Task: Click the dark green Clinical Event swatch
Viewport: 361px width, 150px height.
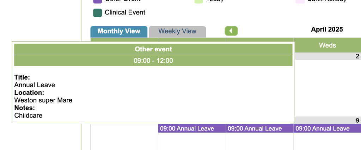Action: [97, 13]
